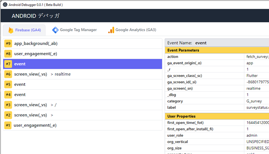The height and width of the screenshot is (154, 269).
Task: Click the #5 event number badge
Action: (8, 85)
